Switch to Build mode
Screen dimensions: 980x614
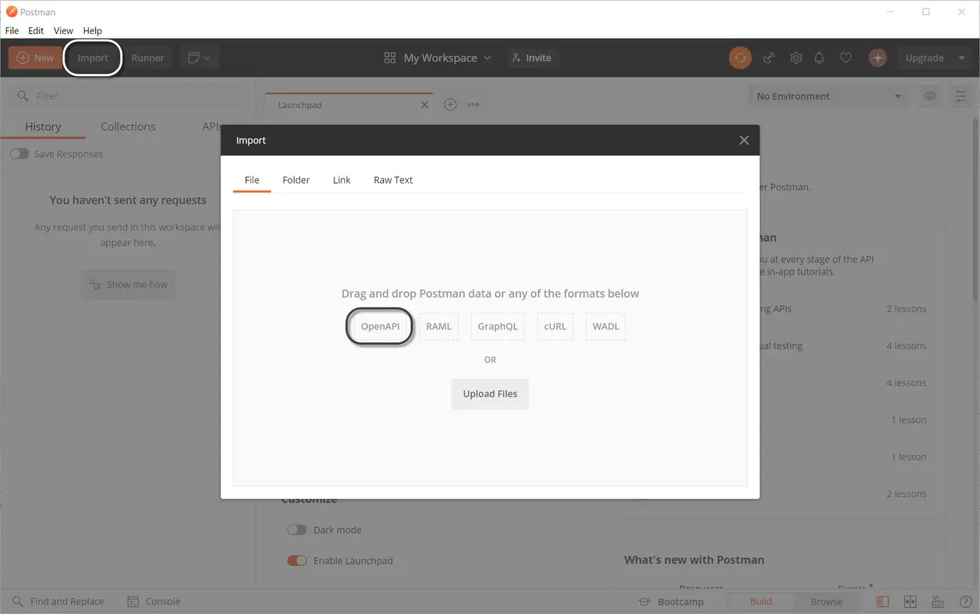pyautogui.click(x=760, y=602)
